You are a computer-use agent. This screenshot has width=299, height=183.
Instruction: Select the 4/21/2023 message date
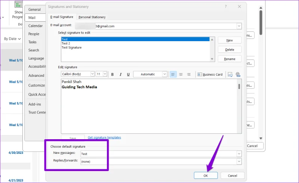point(16,180)
